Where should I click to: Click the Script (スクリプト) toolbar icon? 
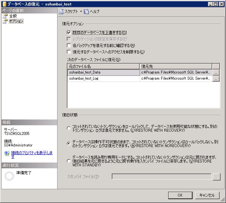coord(61,11)
